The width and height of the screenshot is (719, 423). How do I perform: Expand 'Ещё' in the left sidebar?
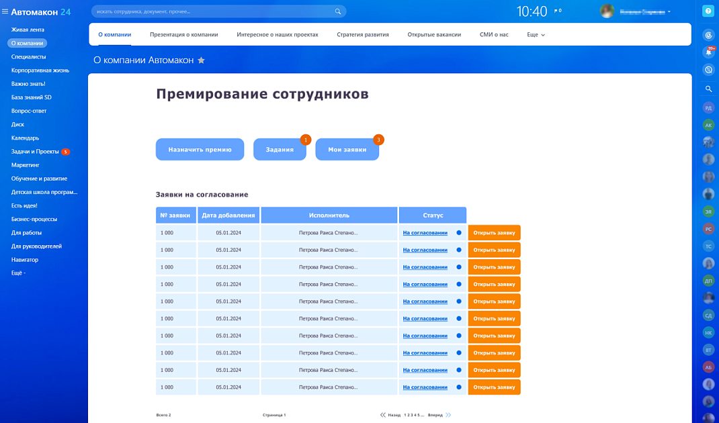[x=18, y=273]
